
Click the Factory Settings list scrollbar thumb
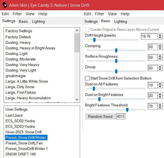77,43
